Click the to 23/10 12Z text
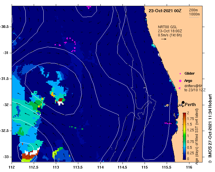The image size is (215, 172). pyautogui.click(x=195, y=90)
